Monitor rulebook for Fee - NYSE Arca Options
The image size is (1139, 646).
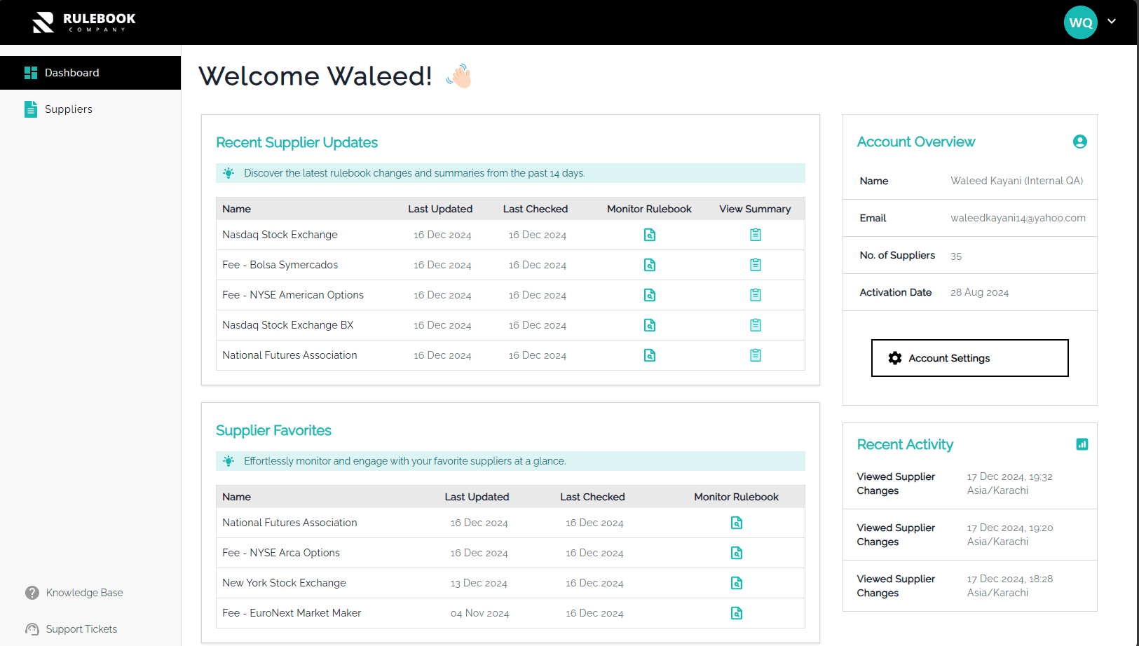coord(736,553)
